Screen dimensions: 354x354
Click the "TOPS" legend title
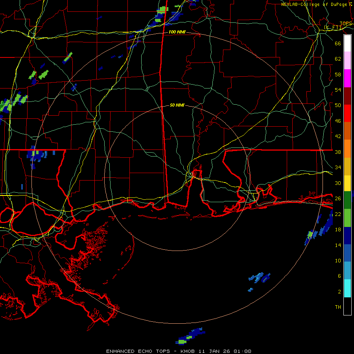click(x=346, y=24)
